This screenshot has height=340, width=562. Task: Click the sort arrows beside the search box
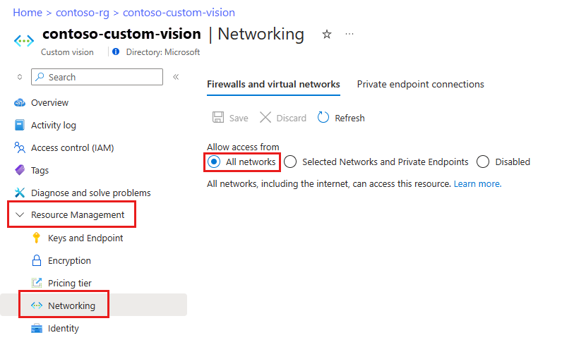point(19,77)
